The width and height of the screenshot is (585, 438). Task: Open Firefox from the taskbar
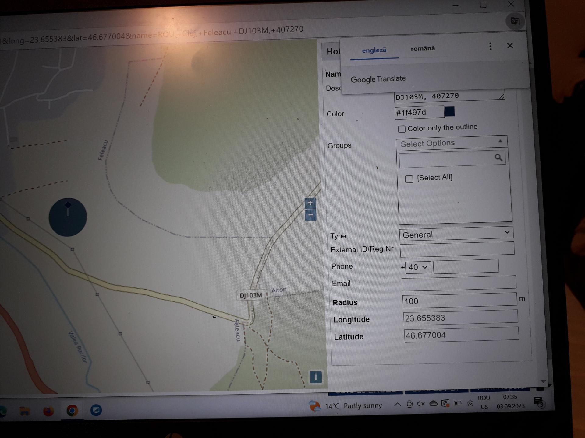pos(48,411)
